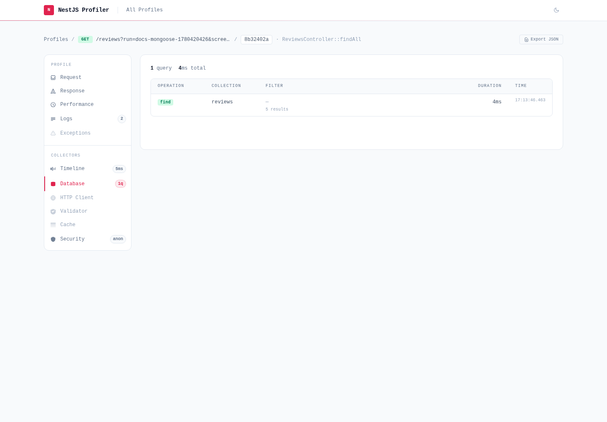Screen dimensions: 607x422
Task: Click the Exceptions warning icon
Action: [53, 133]
